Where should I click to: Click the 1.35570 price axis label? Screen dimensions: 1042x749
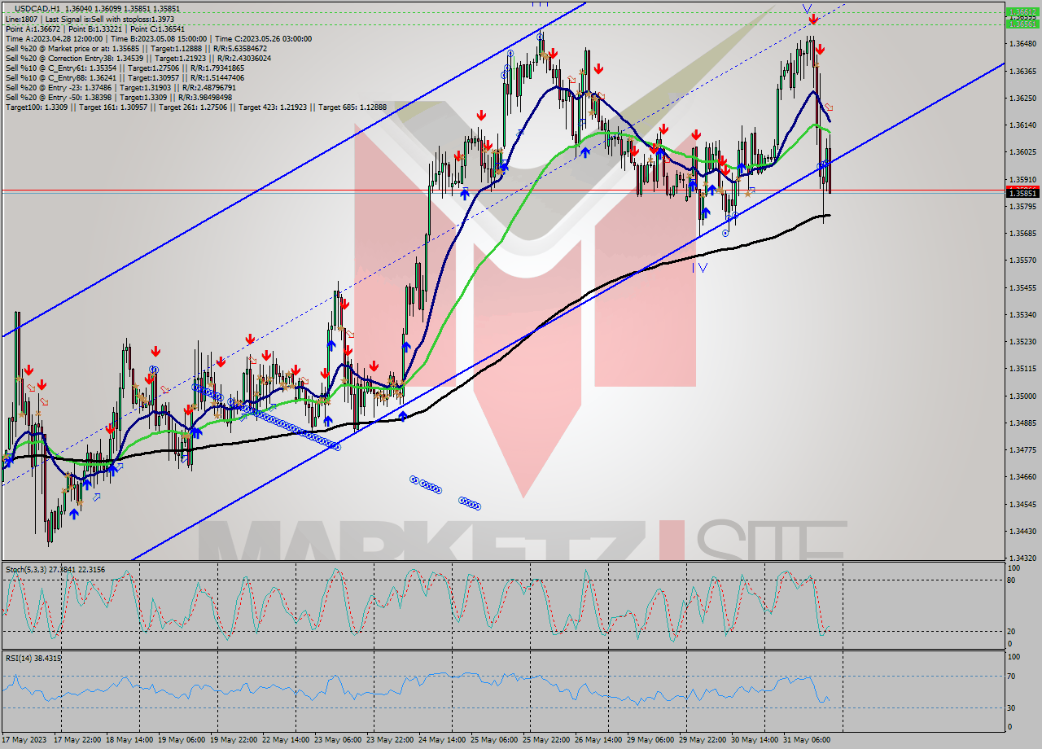coord(1022,260)
